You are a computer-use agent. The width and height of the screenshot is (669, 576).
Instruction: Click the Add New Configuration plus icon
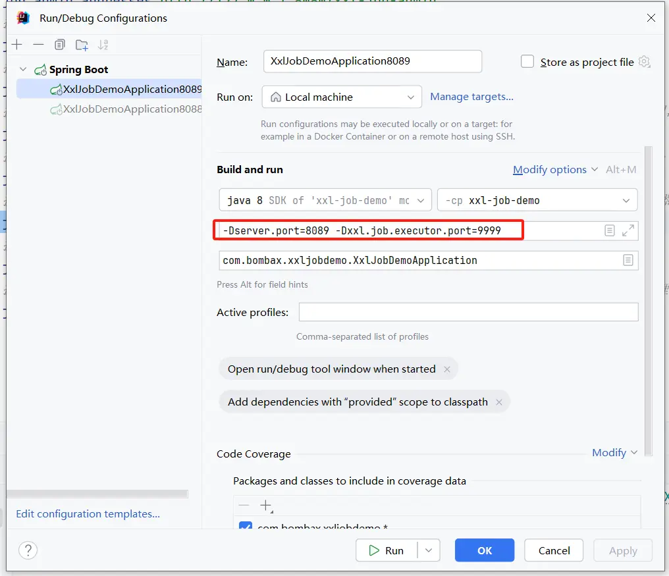click(17, 45)
